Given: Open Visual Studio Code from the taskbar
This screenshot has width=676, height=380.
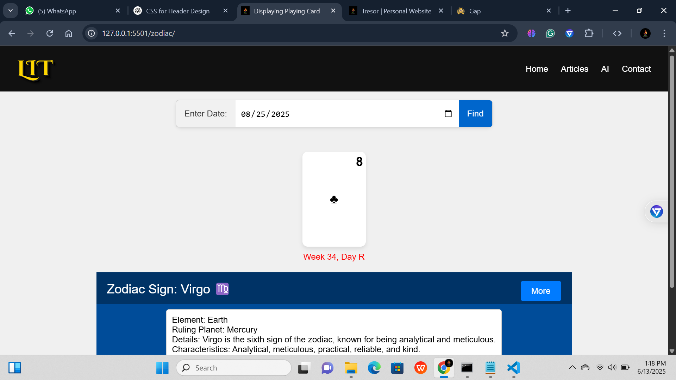Looking at the screenshot, I should (x=514, y=368).
